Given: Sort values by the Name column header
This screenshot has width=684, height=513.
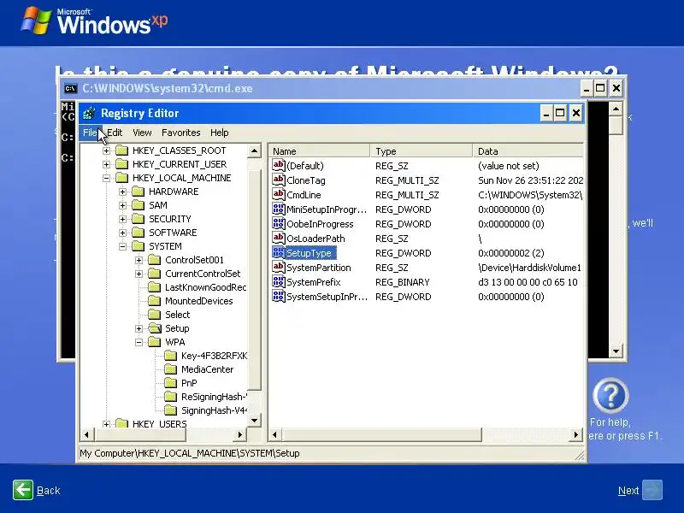Looking at the screenshot, I should tap(319, 151).
